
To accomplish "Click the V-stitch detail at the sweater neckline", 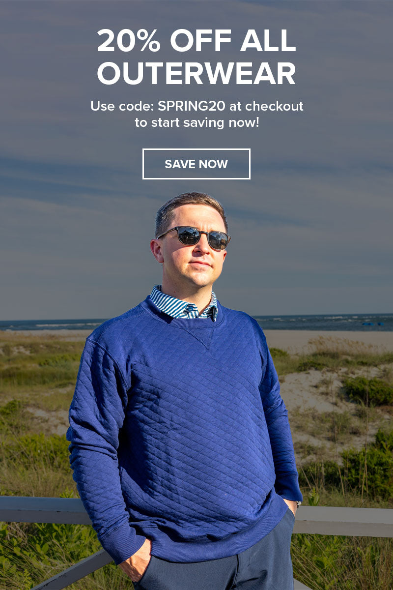I will 203,337.
